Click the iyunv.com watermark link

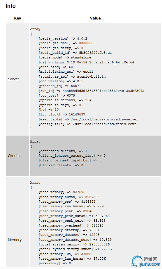[x=149, y=264]
